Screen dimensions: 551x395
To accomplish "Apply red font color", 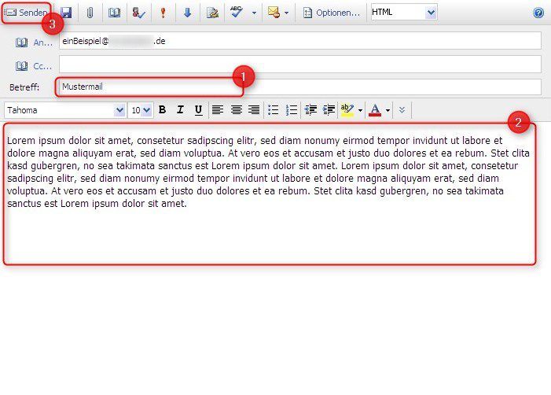I will [375, 109].
